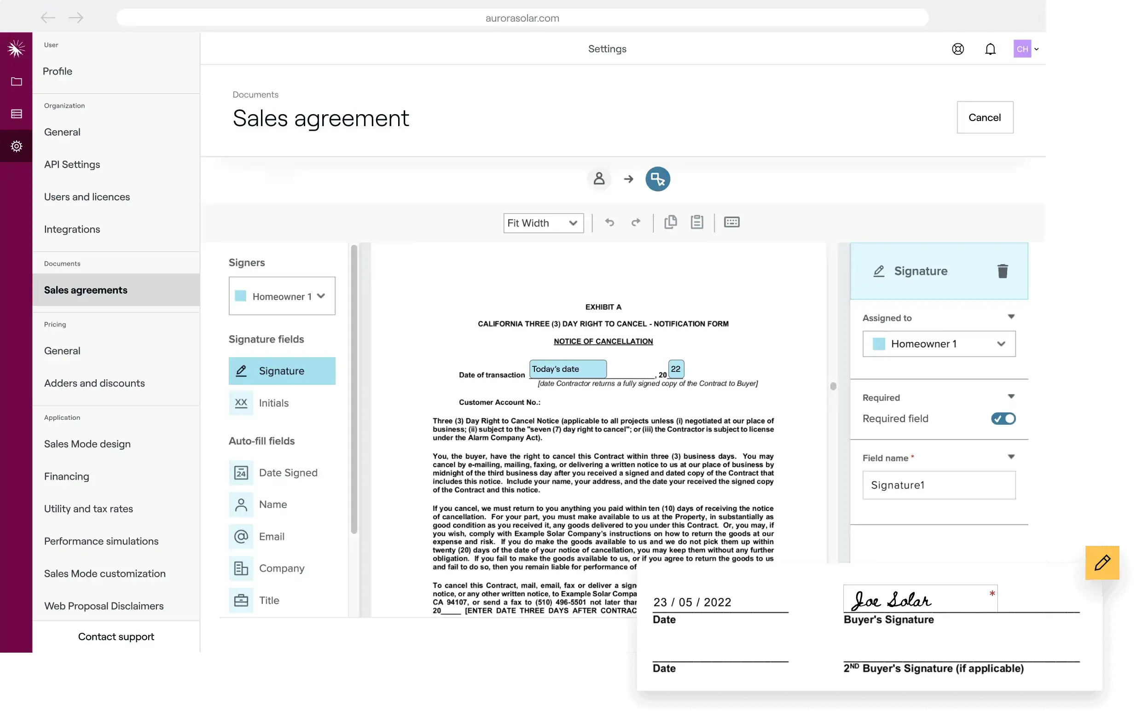The image size is (1142, 718).
Task: Select the signers step person icon
Action: pyautogui.click(x=599, y=179)
